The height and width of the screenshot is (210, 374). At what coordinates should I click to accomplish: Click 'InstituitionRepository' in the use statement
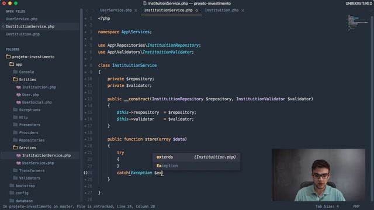(x=173, y=45)
